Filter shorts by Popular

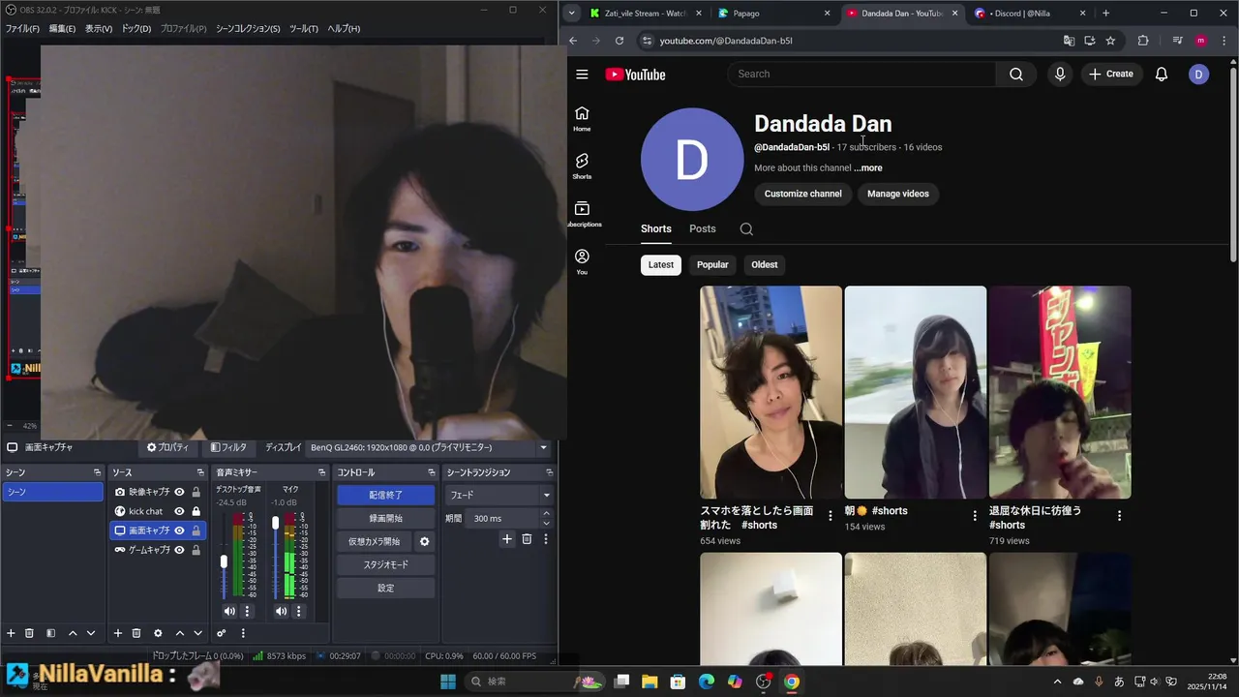[x=712, y=265]
